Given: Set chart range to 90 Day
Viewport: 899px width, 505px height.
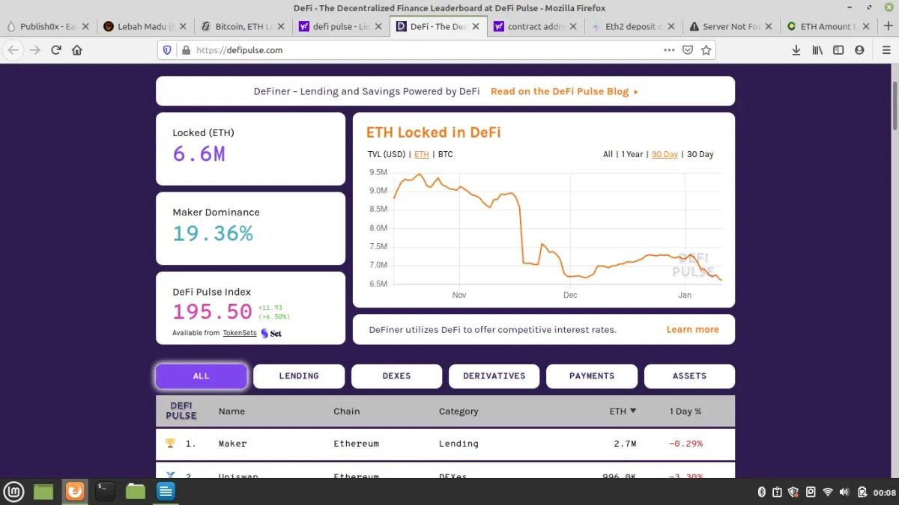Looking at the screenshot, I should tap(665, 155).
